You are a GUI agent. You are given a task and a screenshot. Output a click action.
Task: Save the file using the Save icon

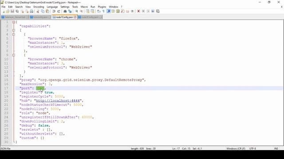[x=12, y=11]
